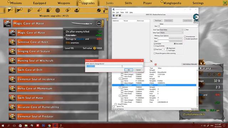The image size is (228, 128).
Task: Open Cheat Engine Settings via the logo
Action: coord(196,18)
